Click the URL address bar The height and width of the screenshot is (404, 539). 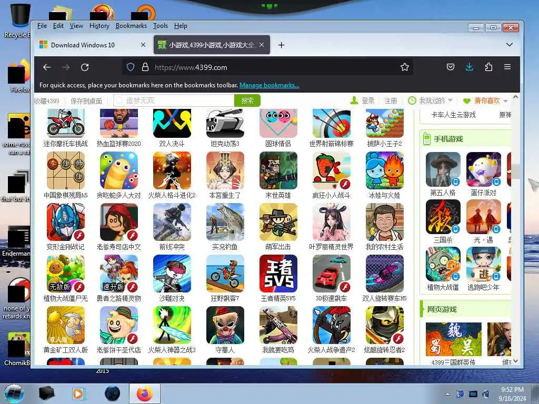click(268, 67)
